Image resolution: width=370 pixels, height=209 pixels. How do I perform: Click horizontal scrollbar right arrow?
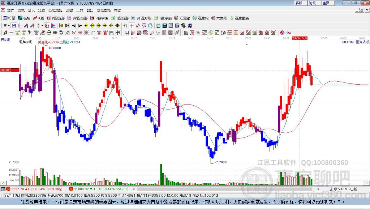point(318,189)
